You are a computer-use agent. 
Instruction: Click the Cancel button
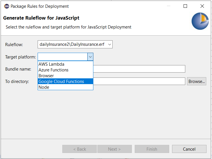pos(189,149)
